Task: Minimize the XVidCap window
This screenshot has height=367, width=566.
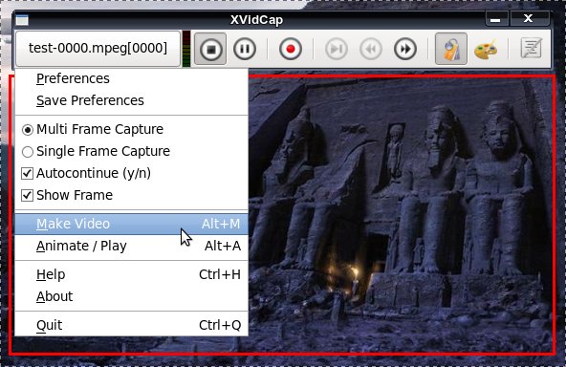Action: pyautogui.click(x=497, y=19)
